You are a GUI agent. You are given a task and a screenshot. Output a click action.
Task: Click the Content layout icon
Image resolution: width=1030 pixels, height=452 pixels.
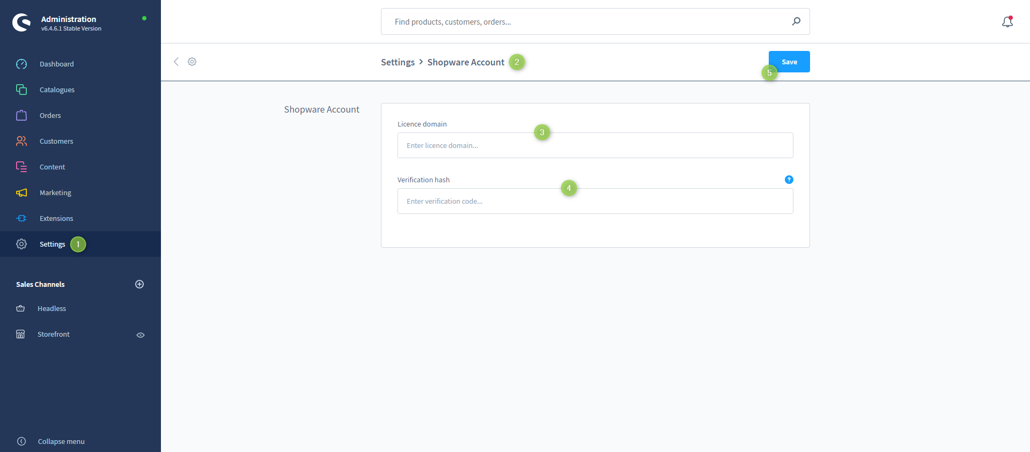pos(21,167)
